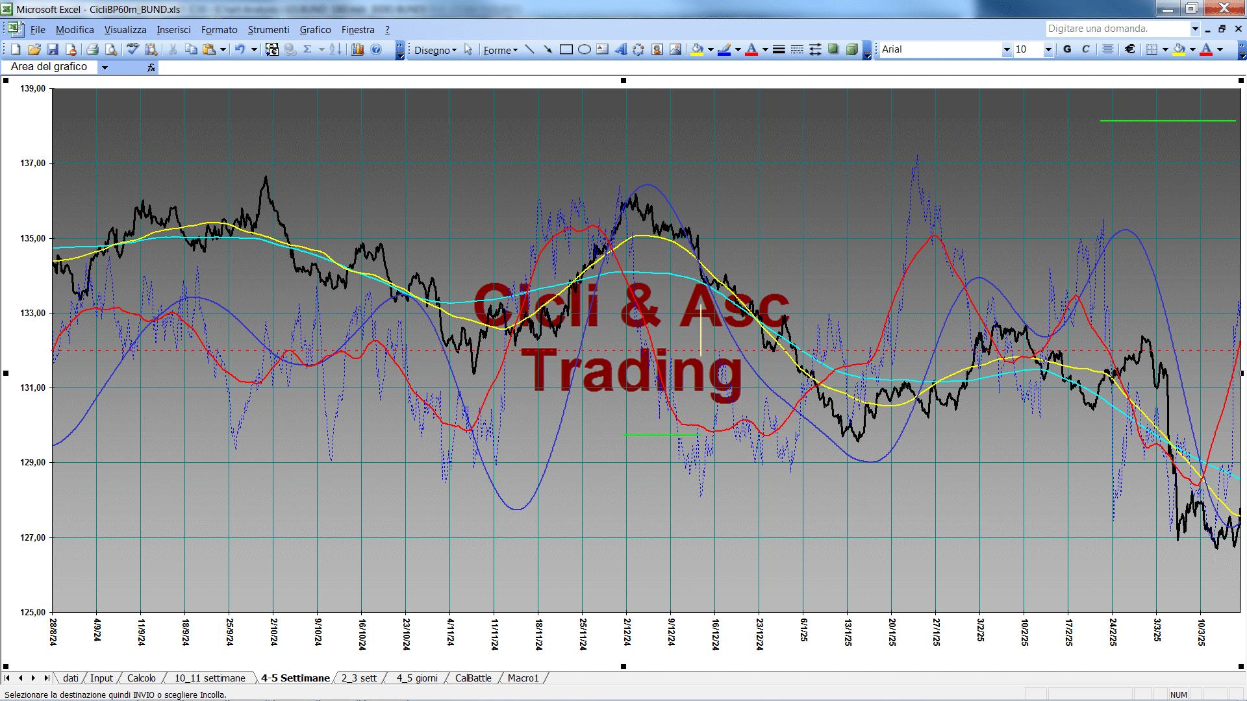
Task: Open the Inserisci menu
Action: click(x=173, y=30)
